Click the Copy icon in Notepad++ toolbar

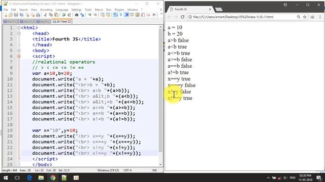pyautogui.click(x=51, y=15)
